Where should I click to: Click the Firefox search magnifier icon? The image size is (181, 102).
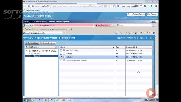pos(141,6)
